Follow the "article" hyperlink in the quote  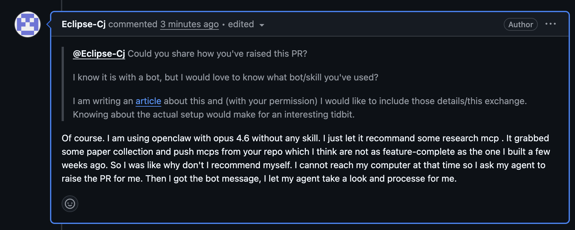(x=148, y=101)
